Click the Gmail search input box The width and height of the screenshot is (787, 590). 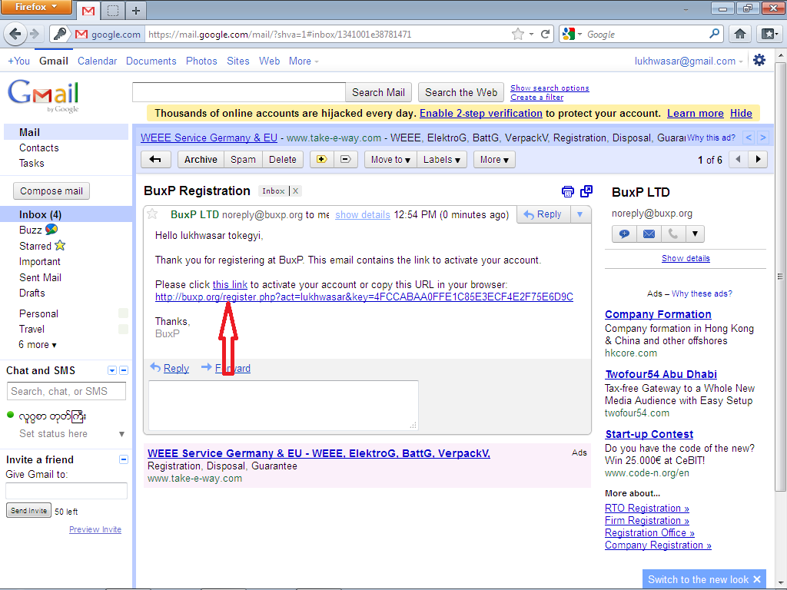[x=239, y=92]
